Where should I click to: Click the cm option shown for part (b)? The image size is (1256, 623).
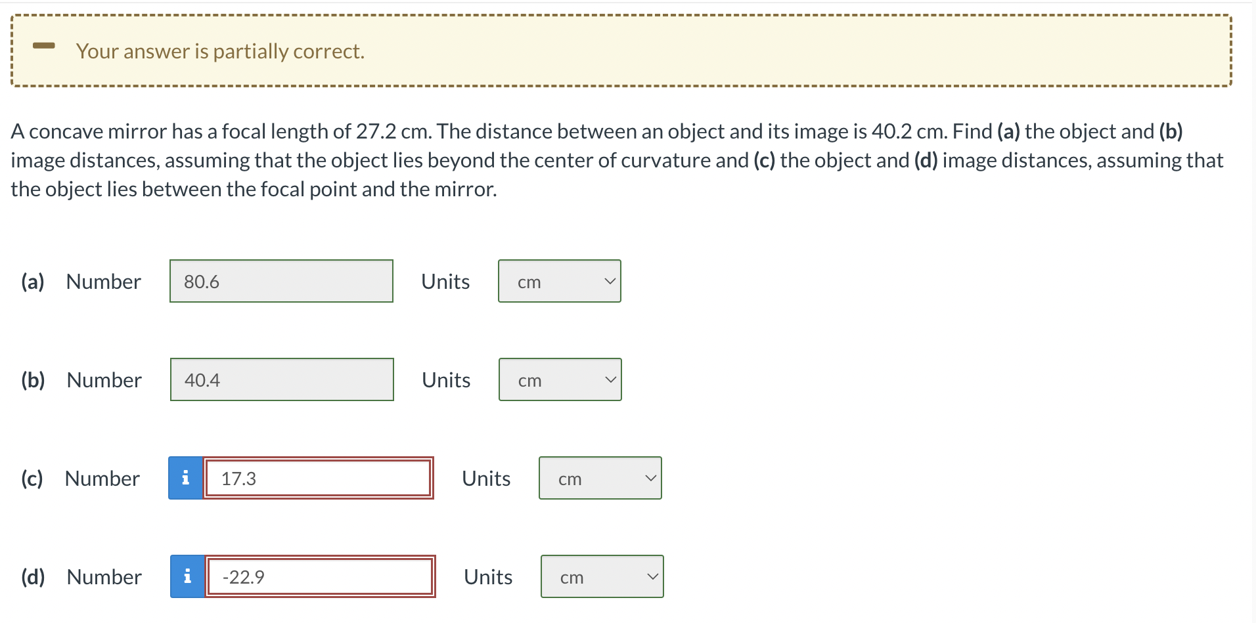[x=529, y=381]
